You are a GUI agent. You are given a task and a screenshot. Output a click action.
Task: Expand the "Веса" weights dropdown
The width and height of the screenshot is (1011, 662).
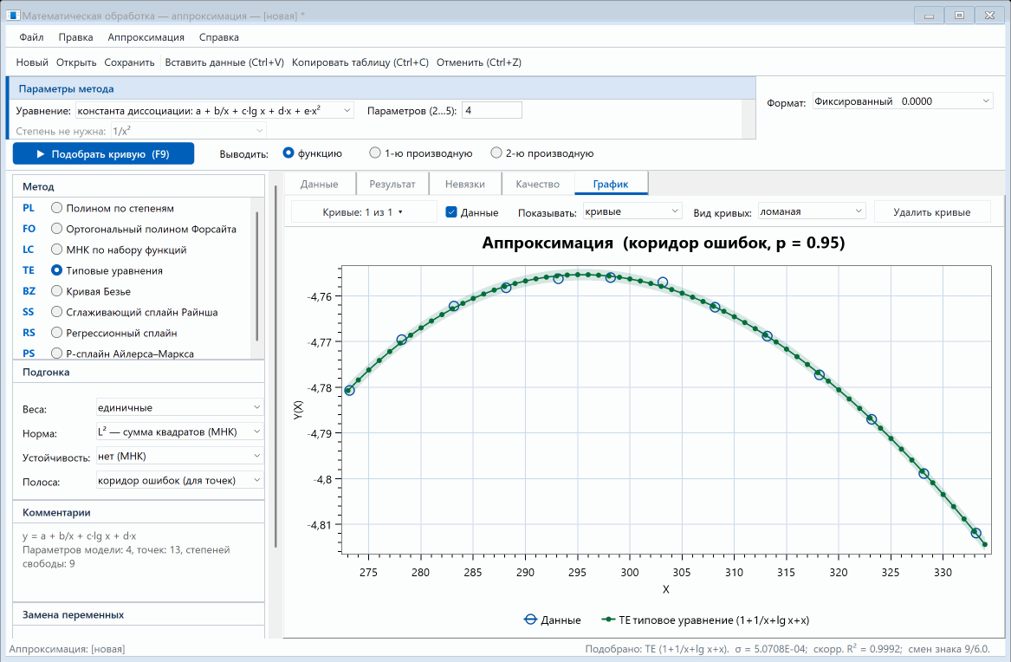pos(179,407)
